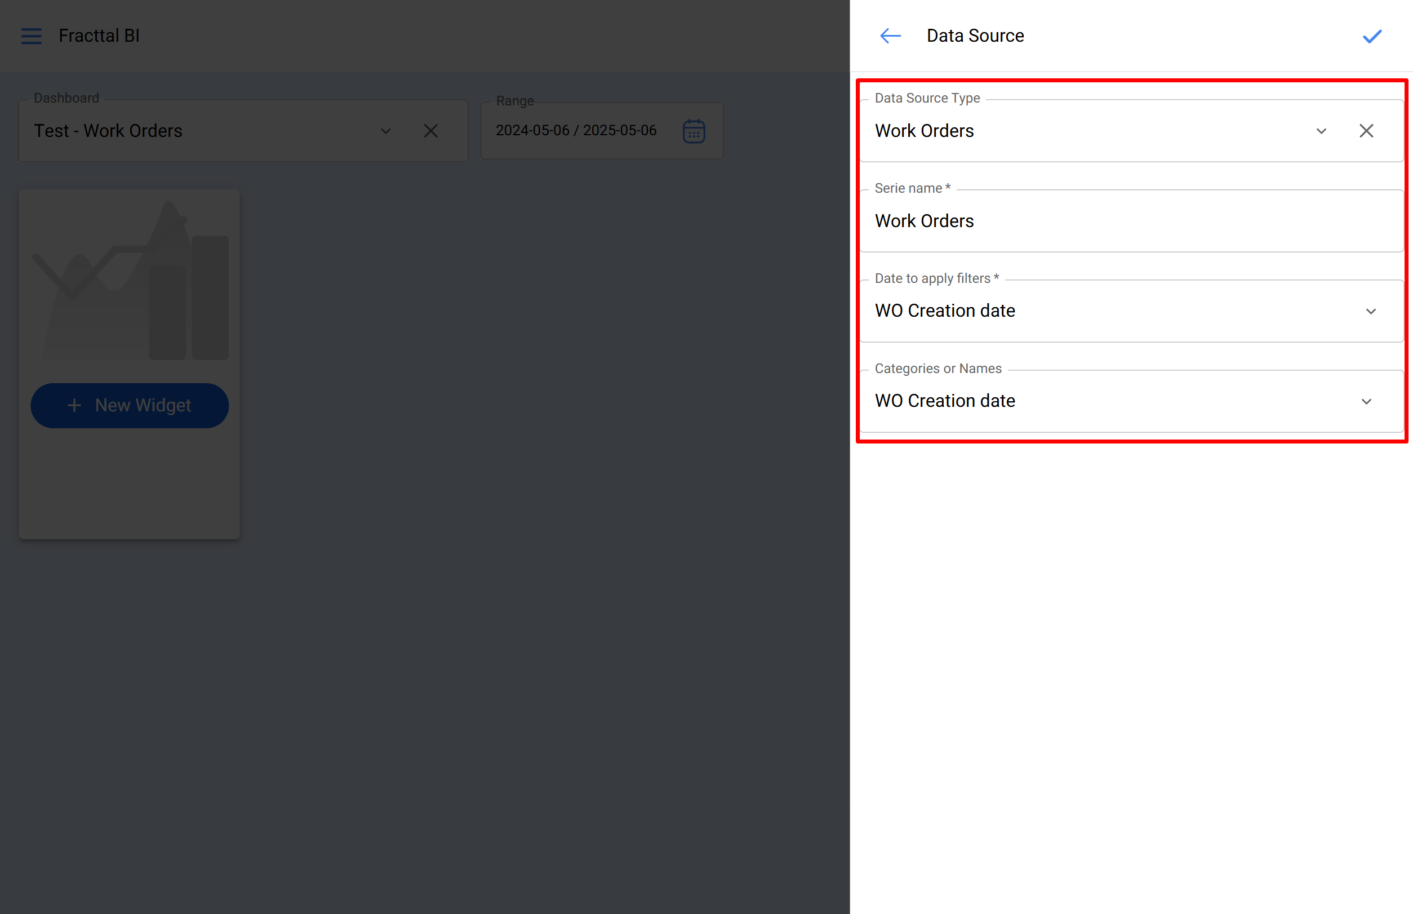This screenshot has width=1413, height=914.
Task: Expand the Date to apply filters dropdown
Action: coord(1370,311)
